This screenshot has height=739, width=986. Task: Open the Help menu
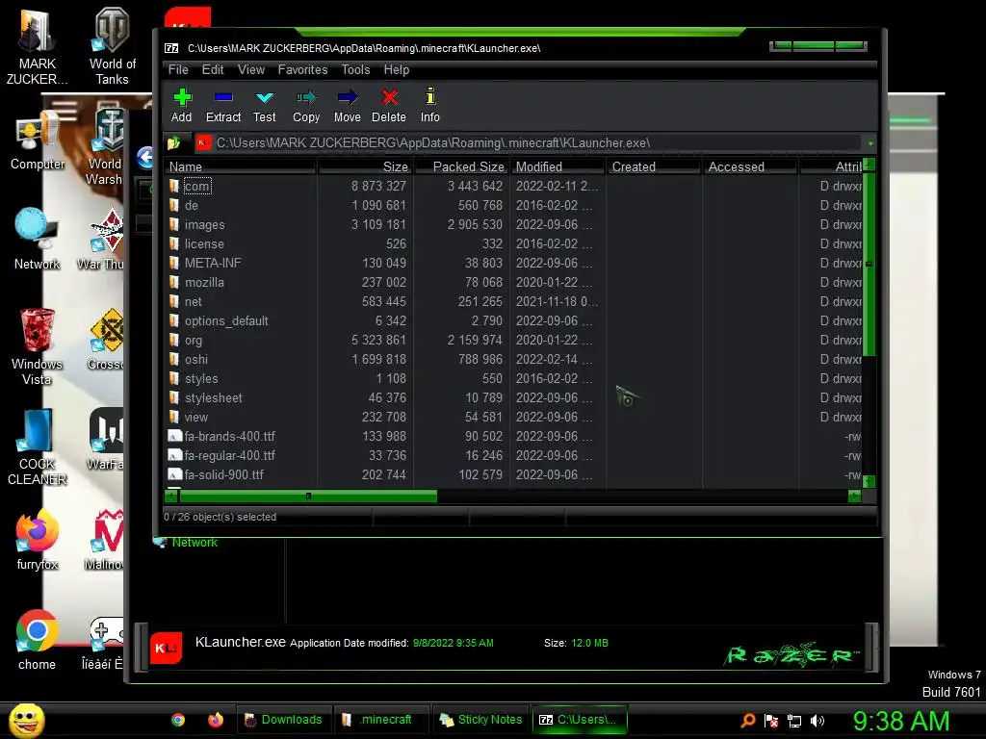coord(396,69)
